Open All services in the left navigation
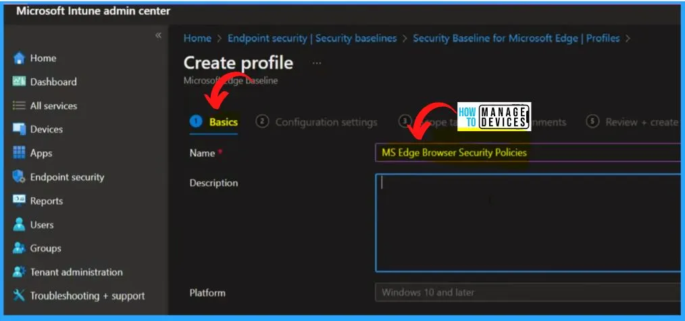This screenshot has height=321, width=685. tap(53, 105)
